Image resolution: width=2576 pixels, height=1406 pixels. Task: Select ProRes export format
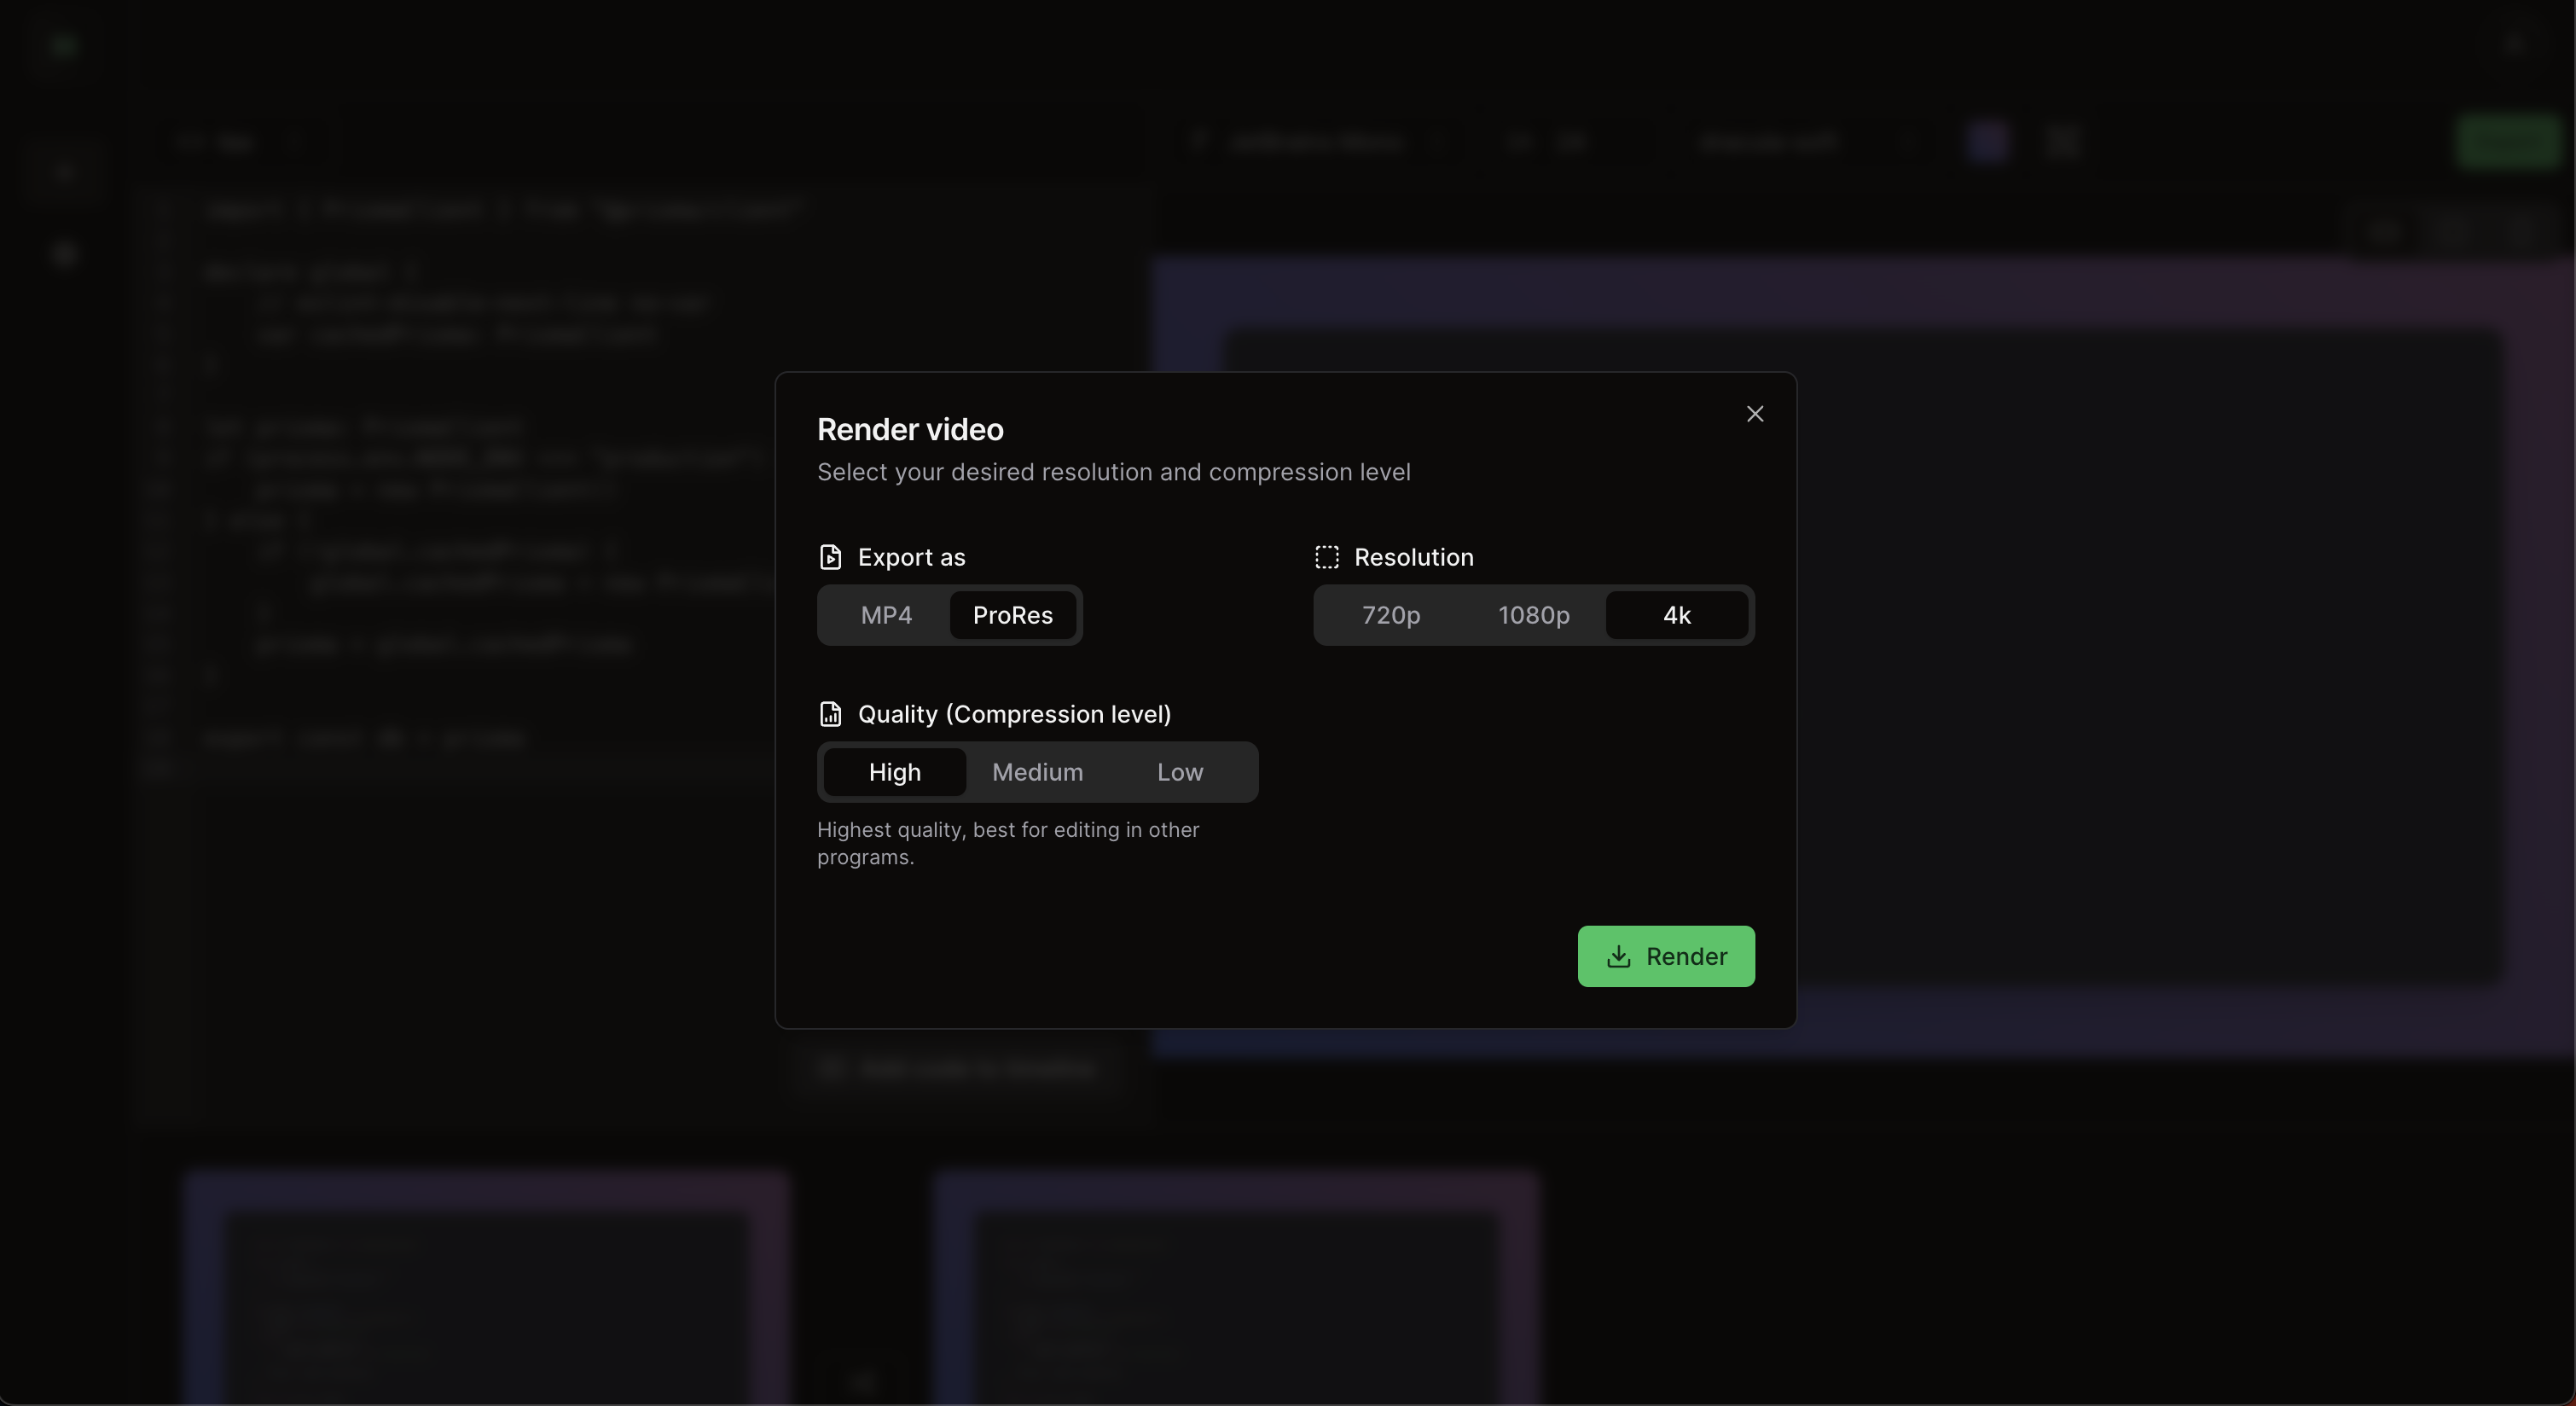1012,615
